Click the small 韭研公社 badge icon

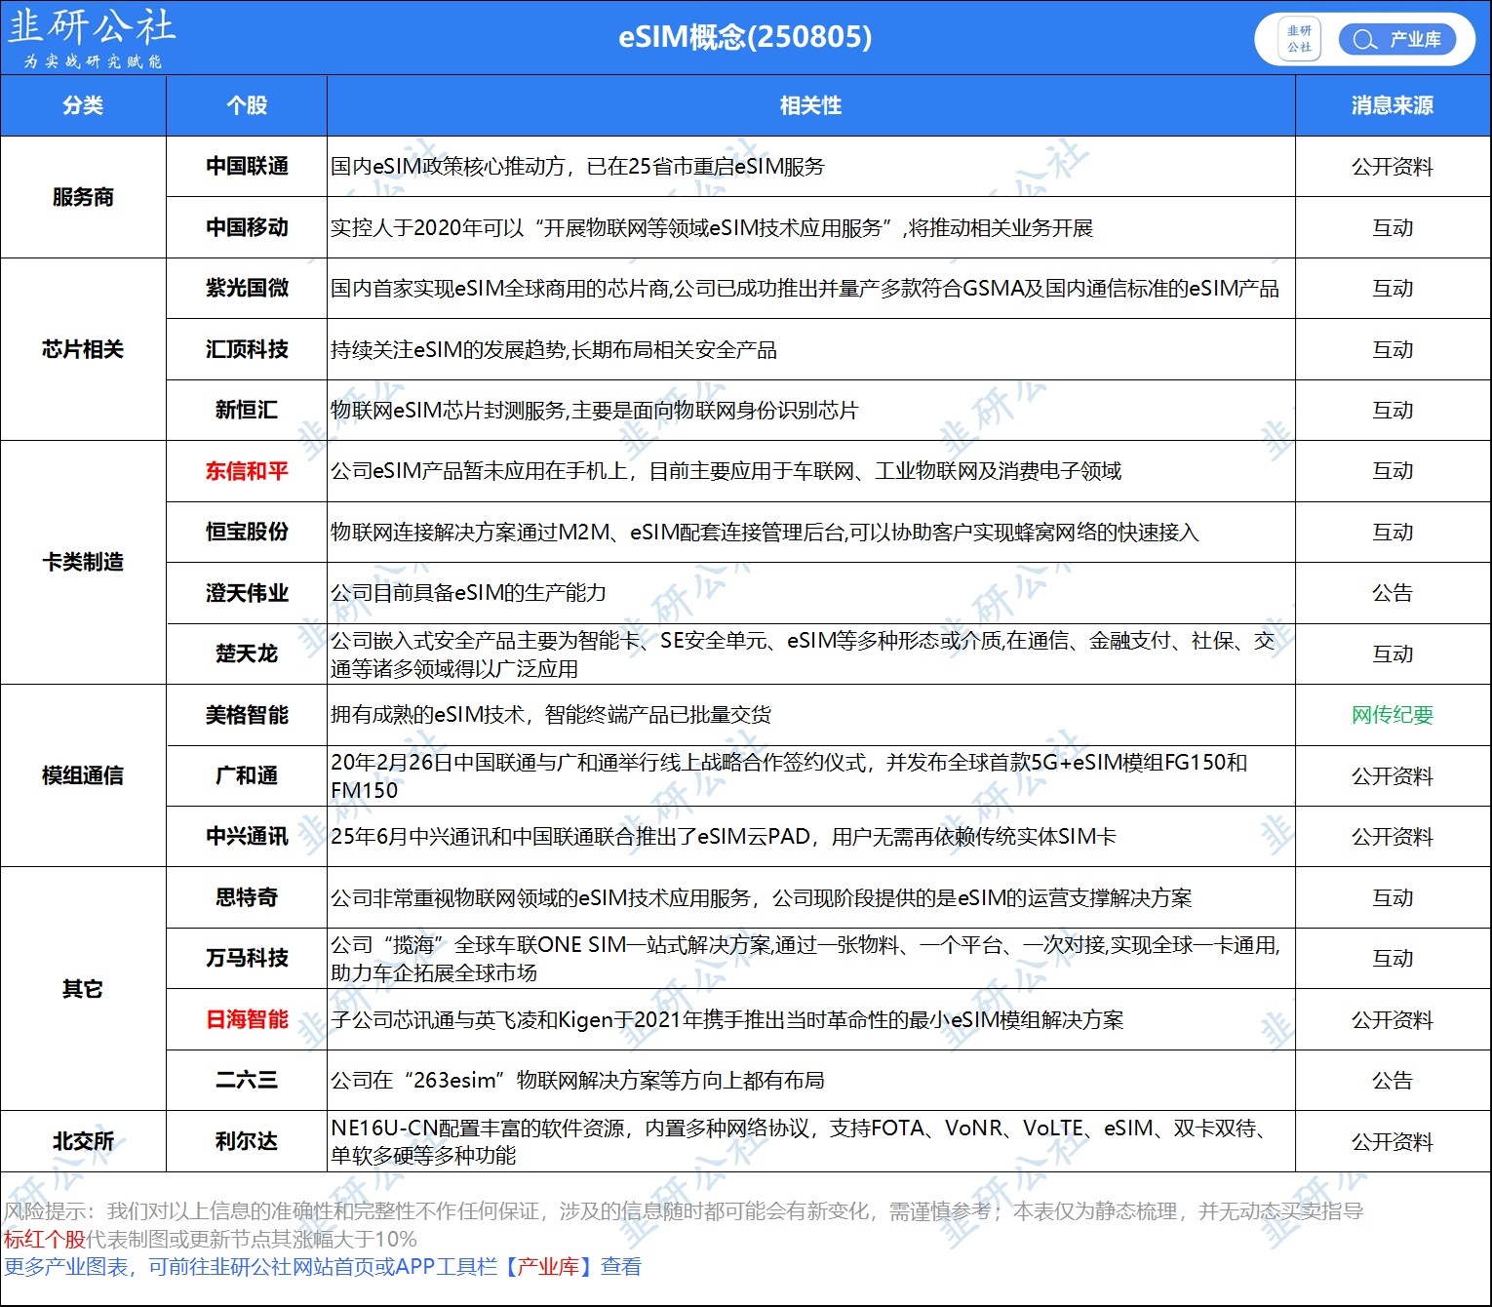tap(1299, 39)
